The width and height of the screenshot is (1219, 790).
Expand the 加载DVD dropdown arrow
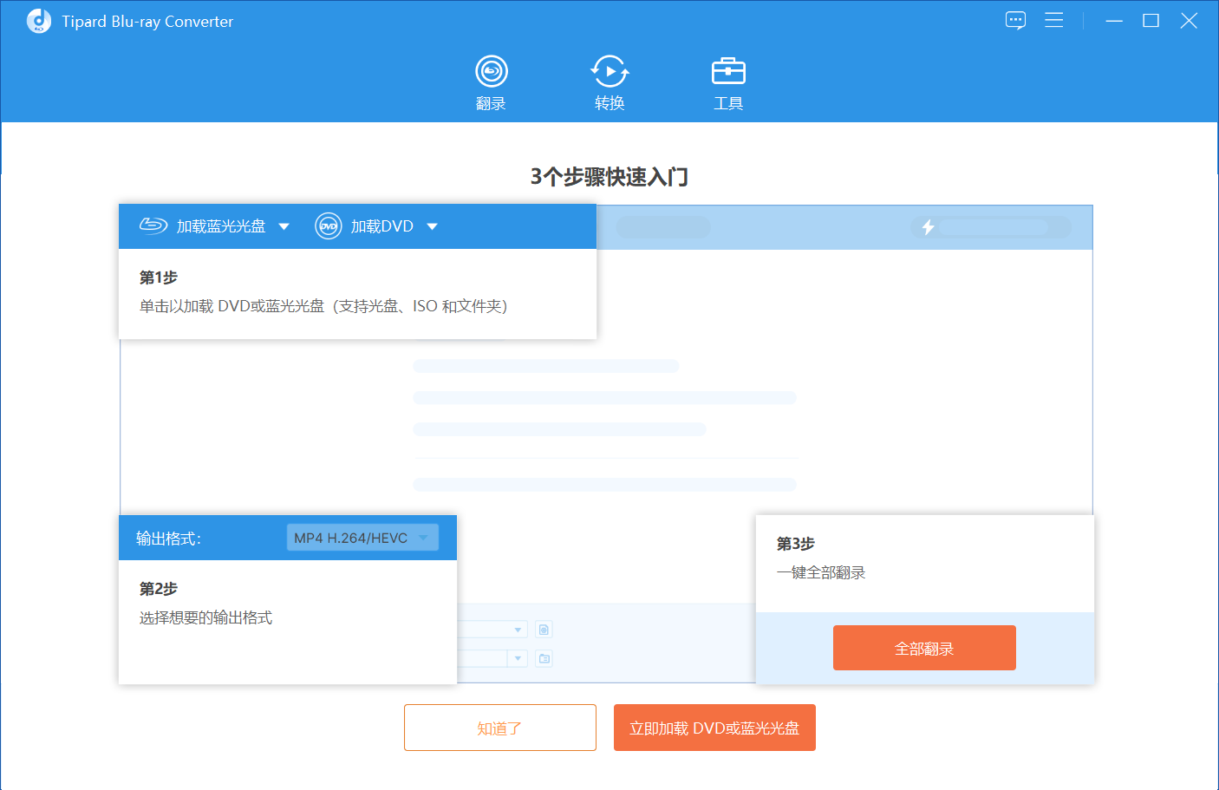[432, 226]
